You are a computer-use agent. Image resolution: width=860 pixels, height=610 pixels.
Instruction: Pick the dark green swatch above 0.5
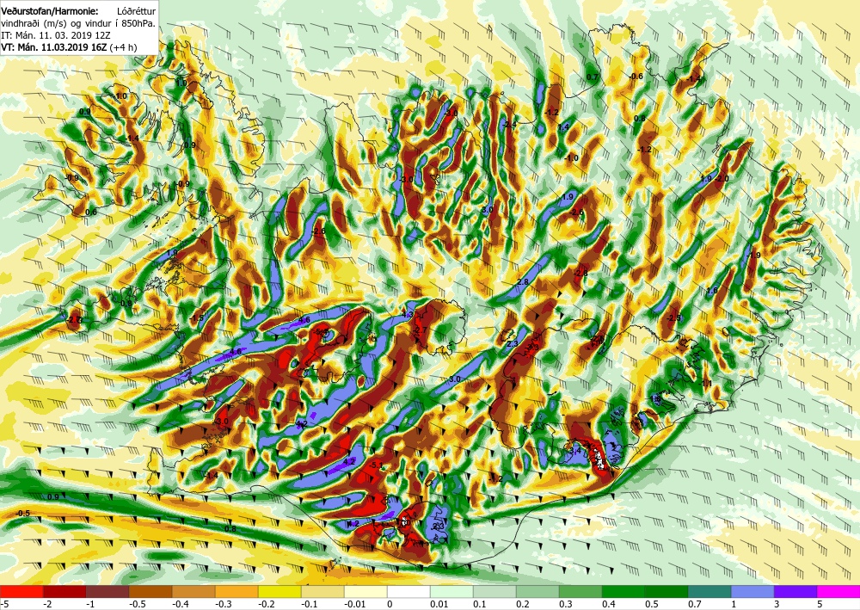pyautogui.click(x=667, y=592)
